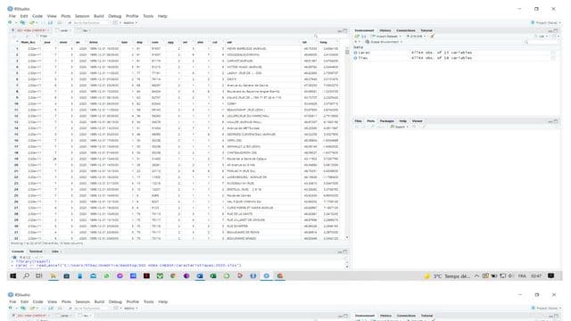Open table view icon for carac row
The height and width of the screenshot is (321, 571).
(553, 53)
